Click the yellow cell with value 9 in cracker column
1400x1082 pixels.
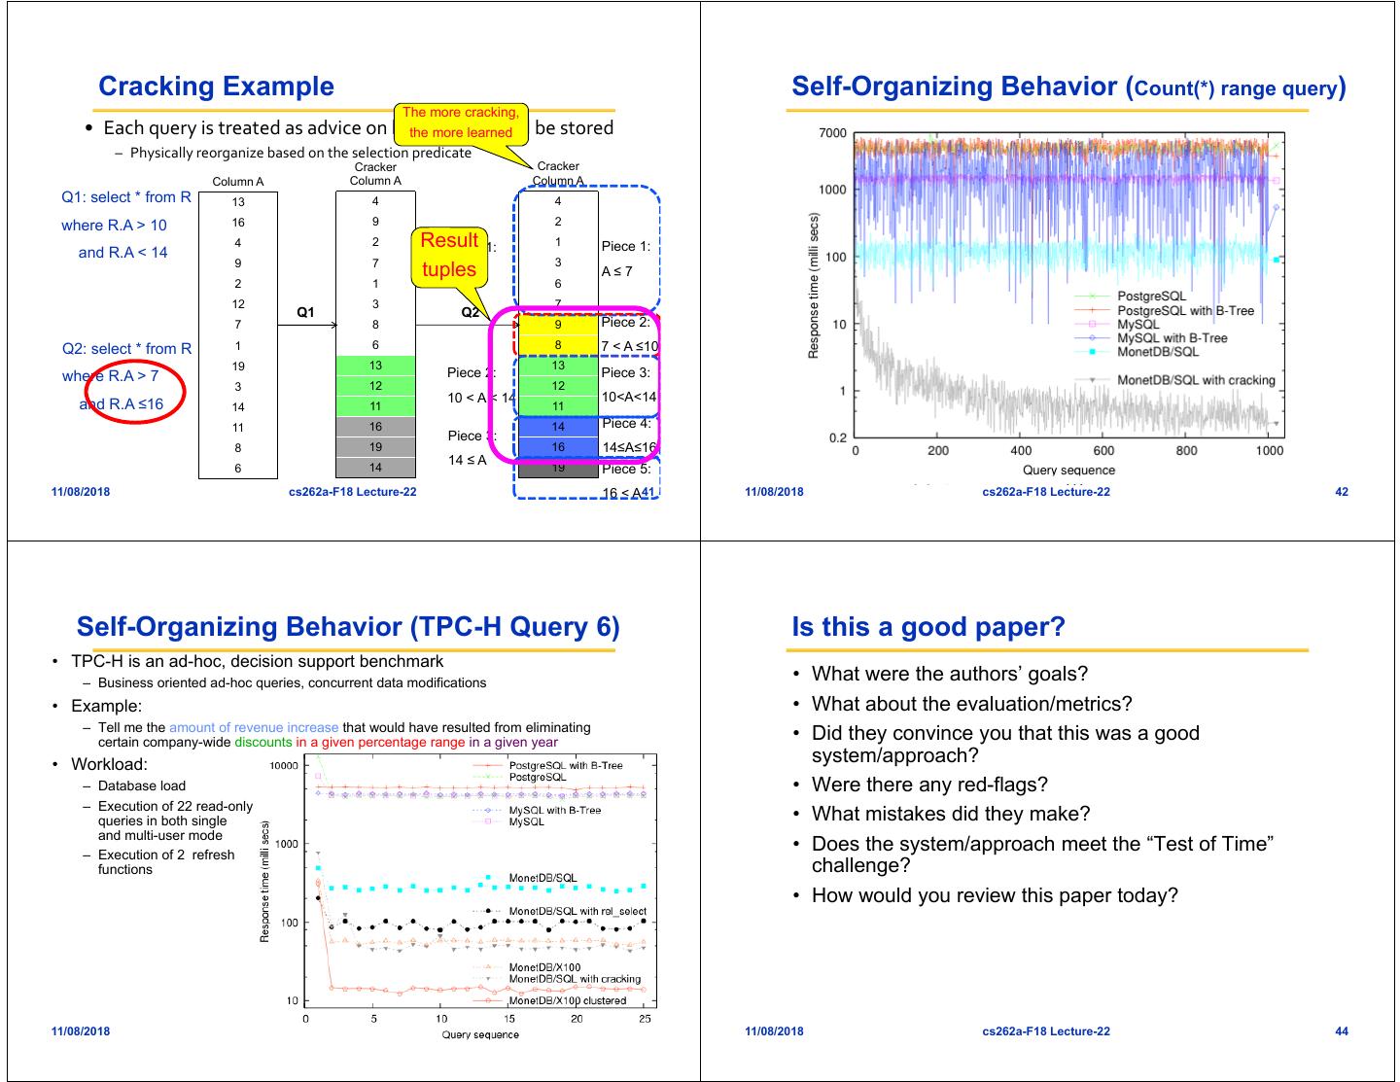pos(558,325)
